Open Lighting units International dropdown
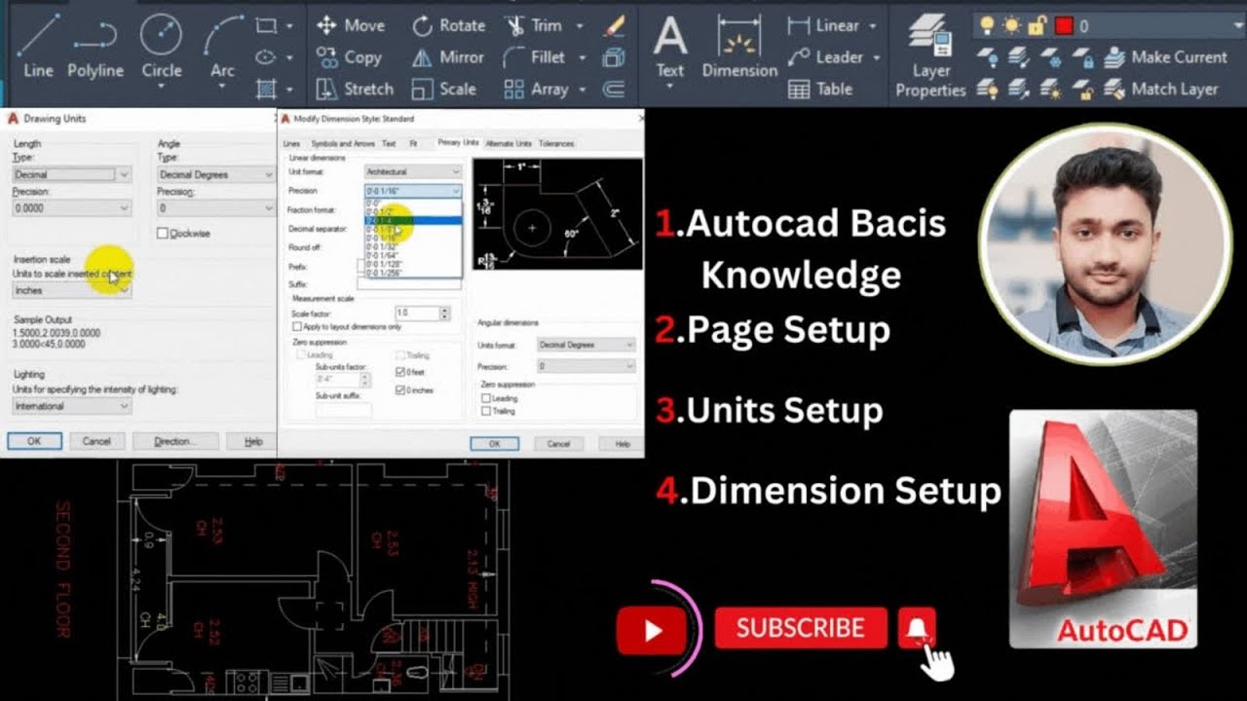 [72, 406]
